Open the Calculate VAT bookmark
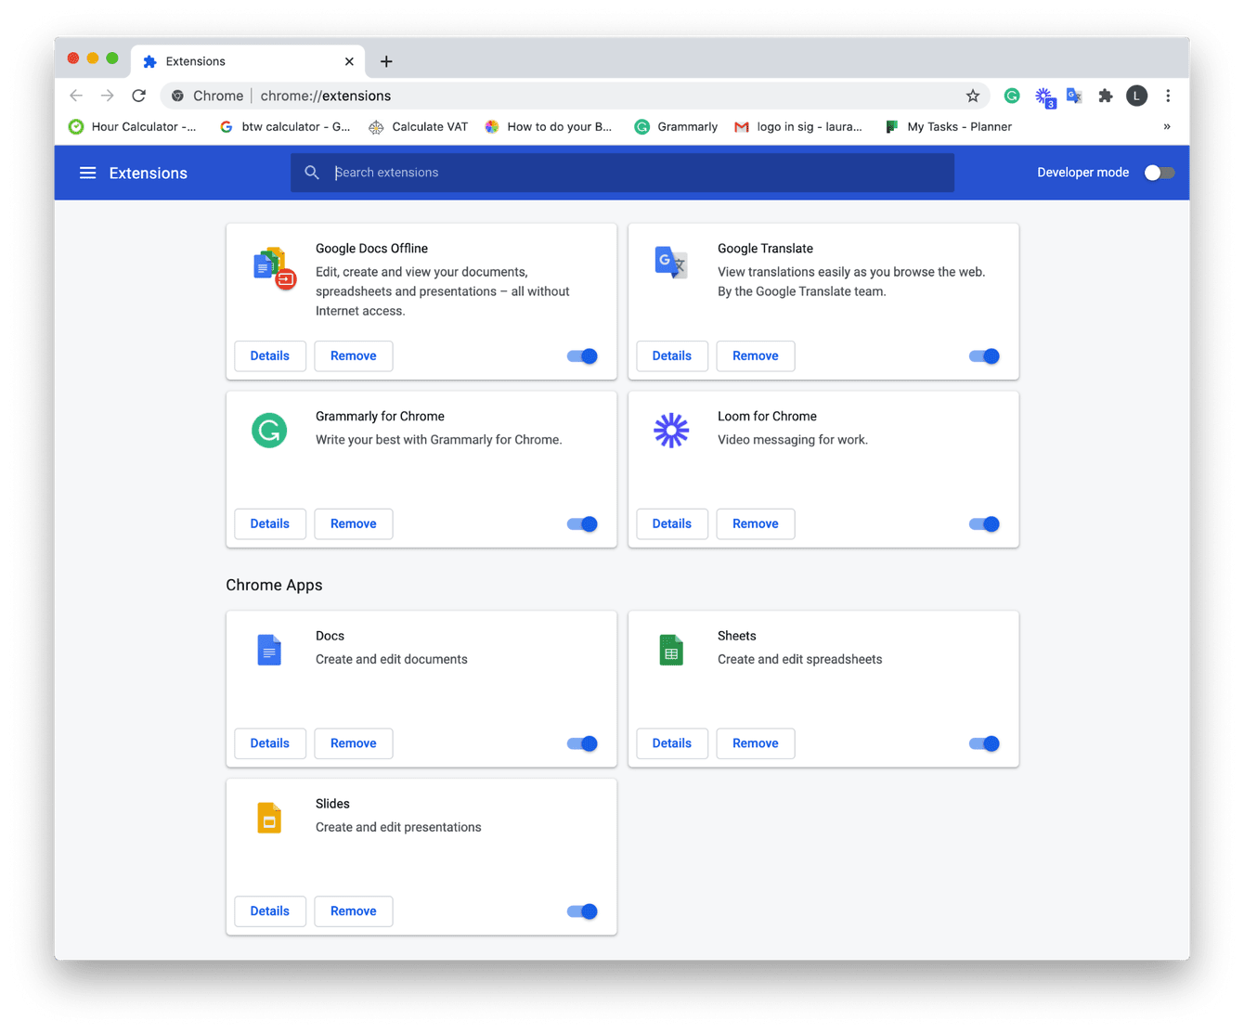 [418, 127]
